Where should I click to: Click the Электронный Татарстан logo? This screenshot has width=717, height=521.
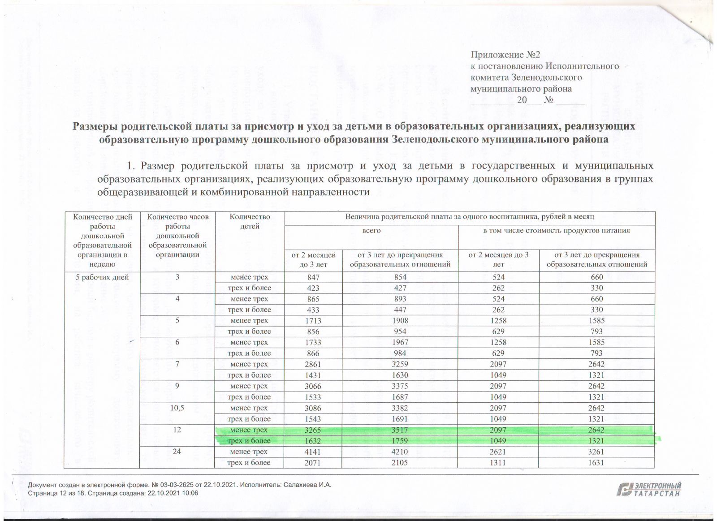tap(649, 489)
